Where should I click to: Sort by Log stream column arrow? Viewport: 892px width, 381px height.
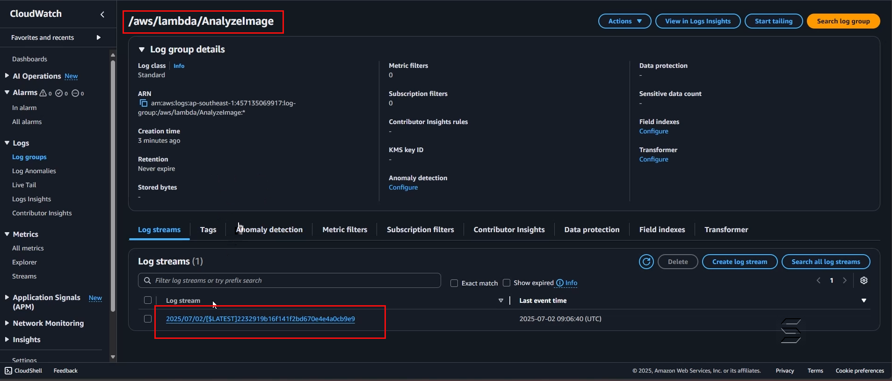click(501, 300)
